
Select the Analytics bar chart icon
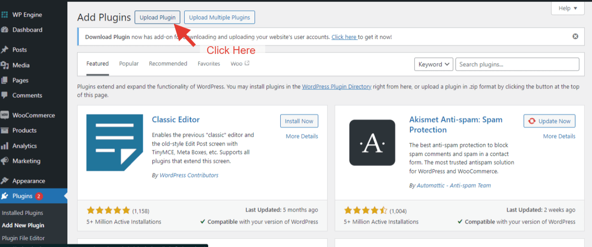(x=5, y=146)
